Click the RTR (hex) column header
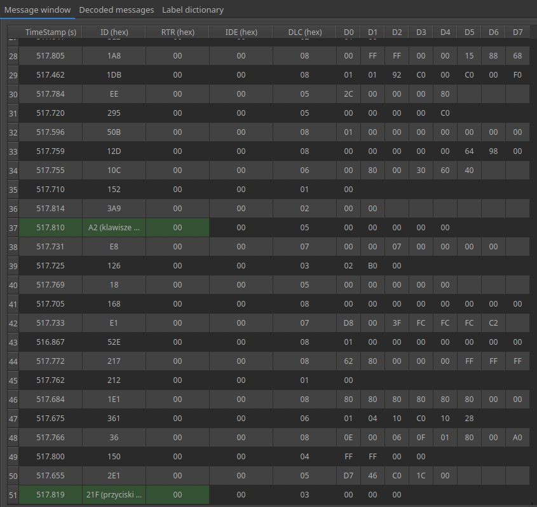 click(177, 32)
